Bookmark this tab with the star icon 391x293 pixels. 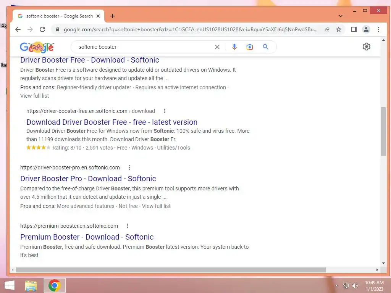339,29
